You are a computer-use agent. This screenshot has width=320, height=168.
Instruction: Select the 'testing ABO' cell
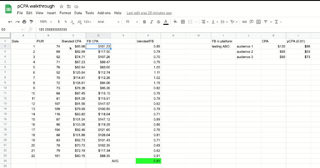coord(224,47)
